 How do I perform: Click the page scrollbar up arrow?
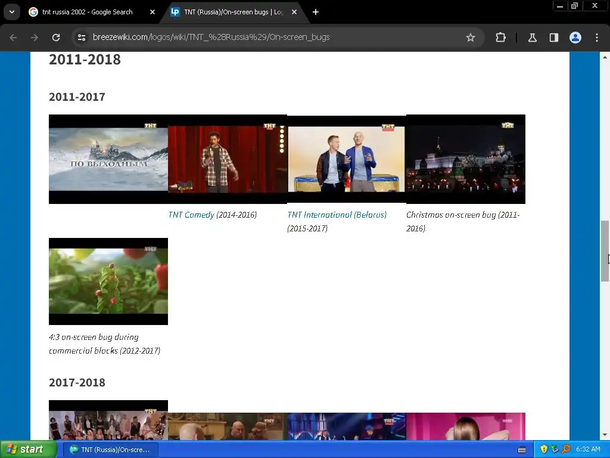(x=605, y=57)
